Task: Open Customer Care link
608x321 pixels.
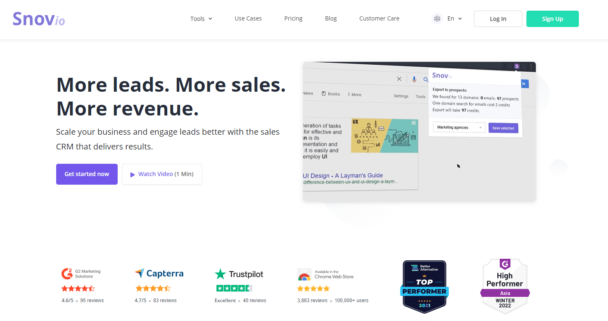Action: (379, 18)
